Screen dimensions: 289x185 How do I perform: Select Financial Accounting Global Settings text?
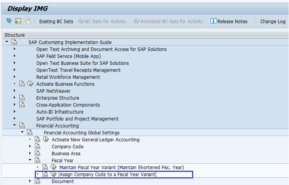coord(82,133)
